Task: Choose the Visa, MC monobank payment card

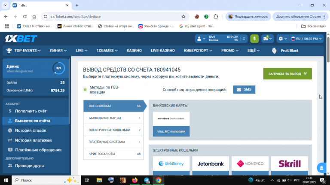Action: pos(171,124)
